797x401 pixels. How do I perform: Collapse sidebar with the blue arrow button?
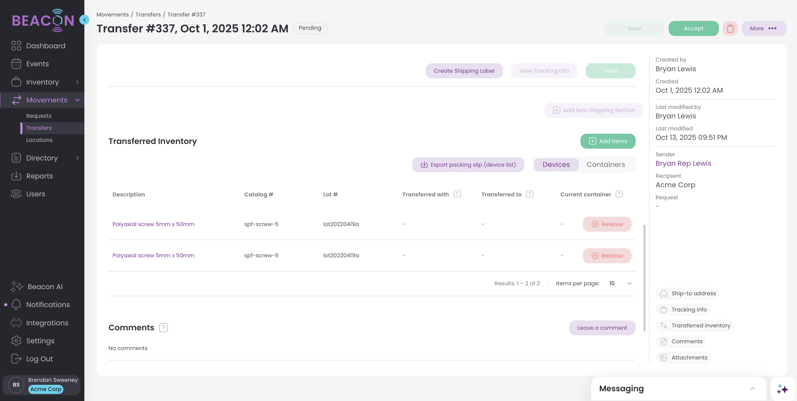point(84,20)
